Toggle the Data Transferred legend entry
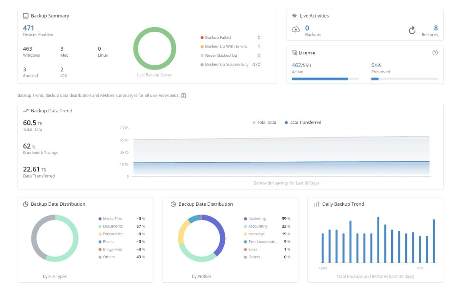This screenshot has width=462, height=291. pos(305,122)
